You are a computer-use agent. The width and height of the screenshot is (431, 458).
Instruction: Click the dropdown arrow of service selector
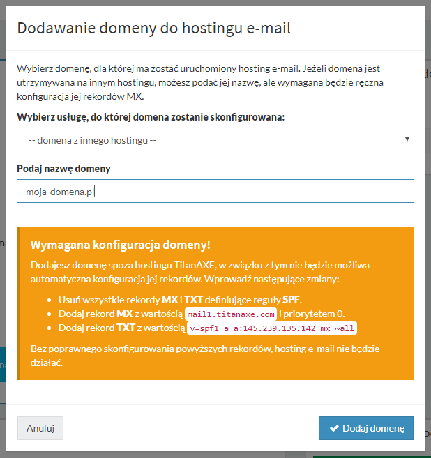coord(407,139)
